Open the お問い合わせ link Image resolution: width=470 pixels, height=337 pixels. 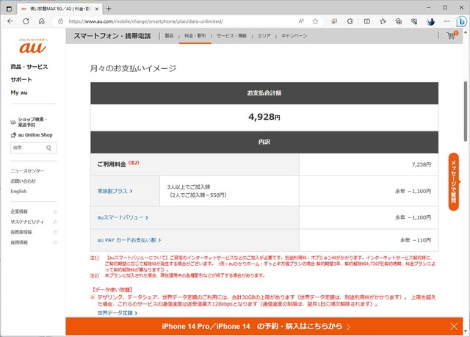coord(23,181)
